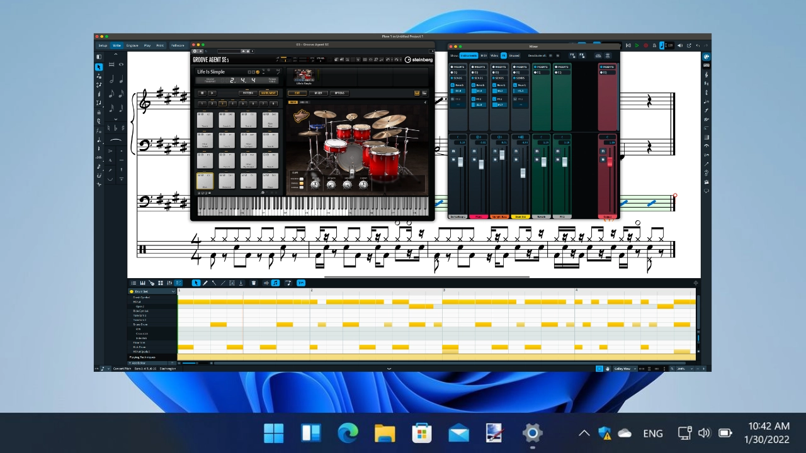Adjust the Output channel red fader
The width and height of the screenshot is (806, 453).
610,162
